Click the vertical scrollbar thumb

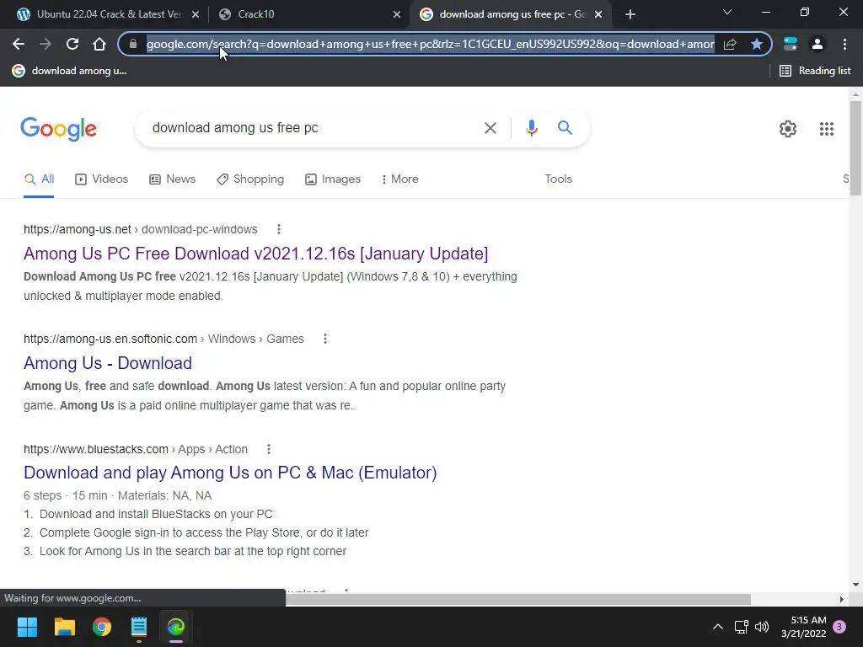[855, 147]
